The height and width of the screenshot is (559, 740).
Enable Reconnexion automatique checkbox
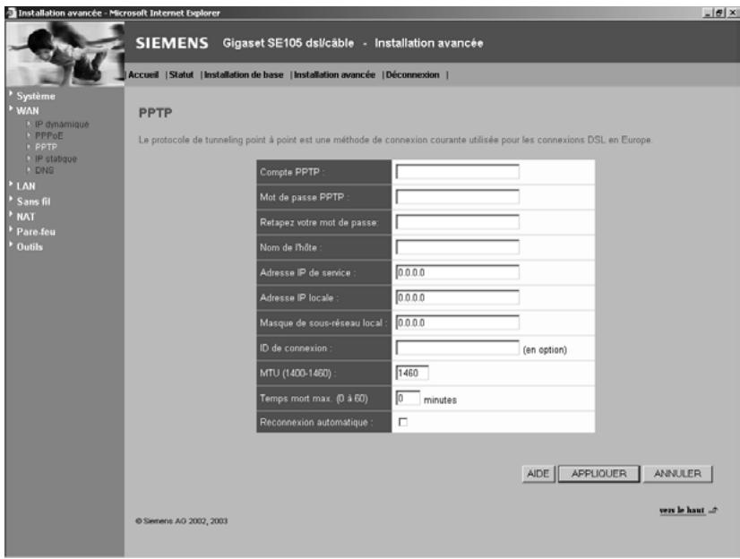(402, 422)
